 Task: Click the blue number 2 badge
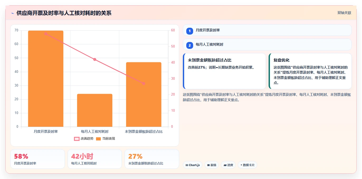189,45
